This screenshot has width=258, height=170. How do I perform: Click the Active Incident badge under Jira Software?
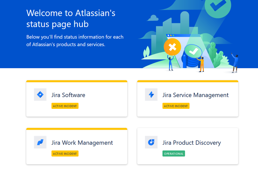click(x=65, y=106)
